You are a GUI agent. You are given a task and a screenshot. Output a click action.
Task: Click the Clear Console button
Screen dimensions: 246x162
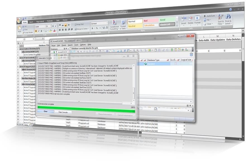63,112
